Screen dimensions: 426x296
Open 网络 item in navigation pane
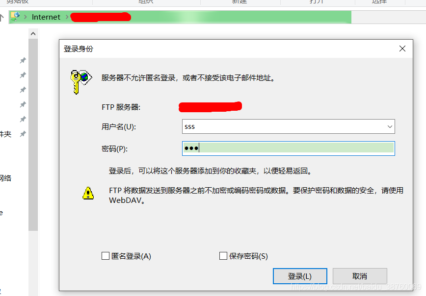pos(5,178)
